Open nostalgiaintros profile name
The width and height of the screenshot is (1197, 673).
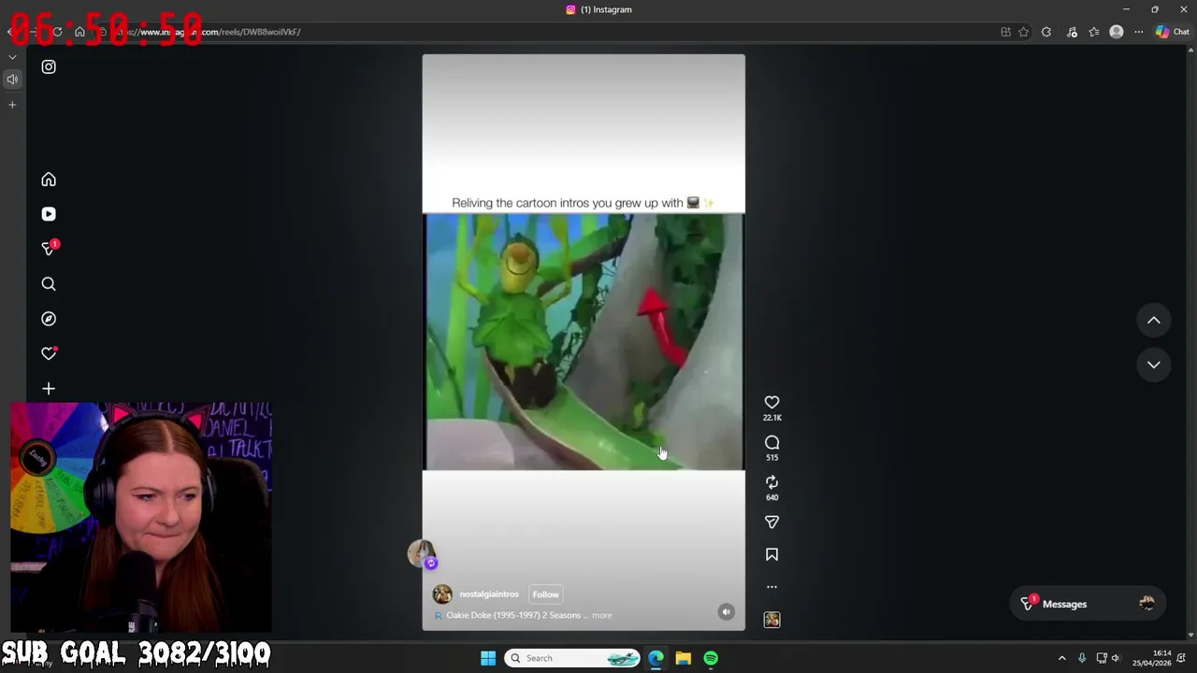coord(489,594)
